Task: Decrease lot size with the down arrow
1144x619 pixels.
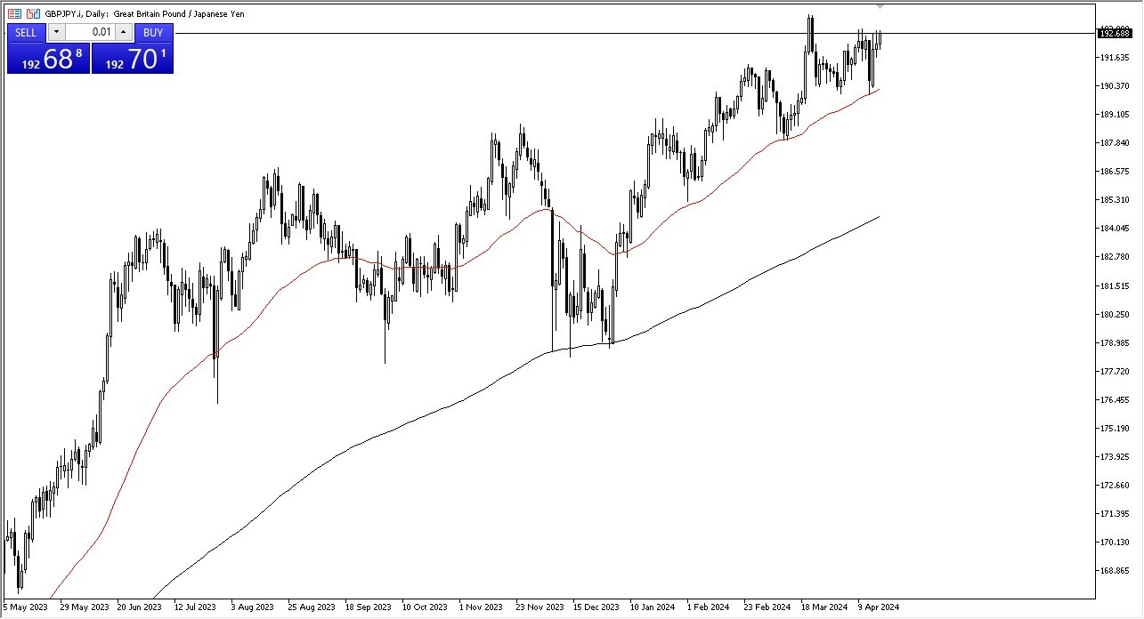Action: pos(56,32)
